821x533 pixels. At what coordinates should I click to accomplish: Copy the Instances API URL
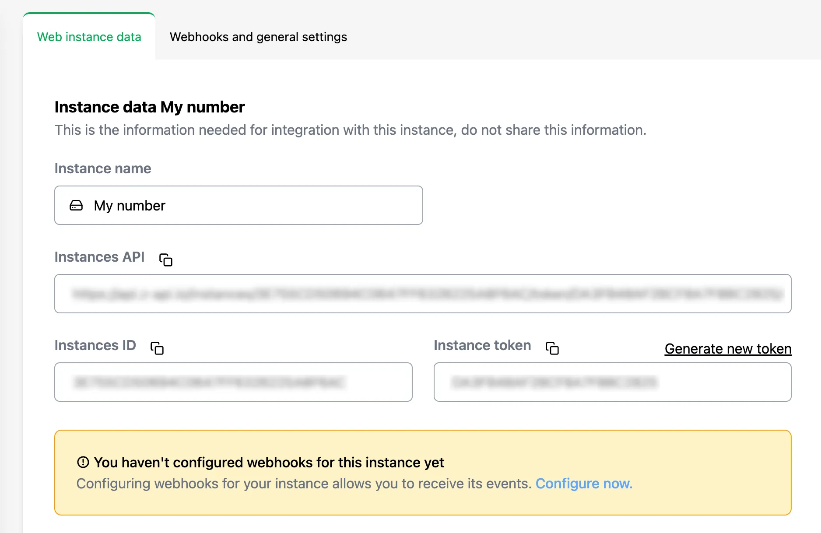click(166, 260)
